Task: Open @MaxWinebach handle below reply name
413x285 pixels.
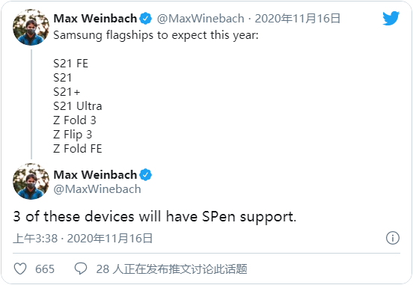Action: coord(97,189)
